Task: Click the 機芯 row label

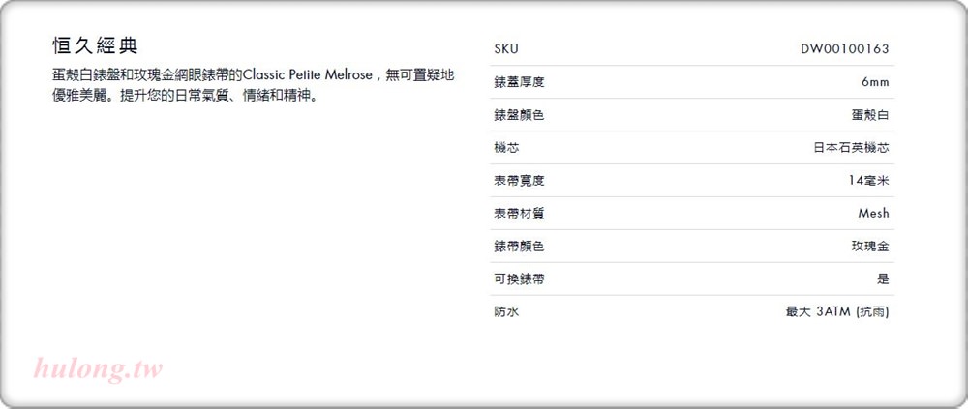Action: coord(506,148)
